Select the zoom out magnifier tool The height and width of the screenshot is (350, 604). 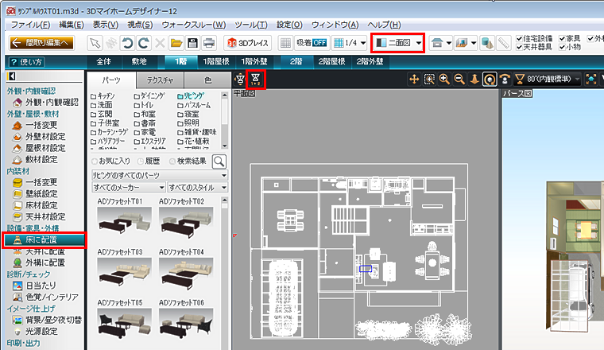click(x=459, y=79)
